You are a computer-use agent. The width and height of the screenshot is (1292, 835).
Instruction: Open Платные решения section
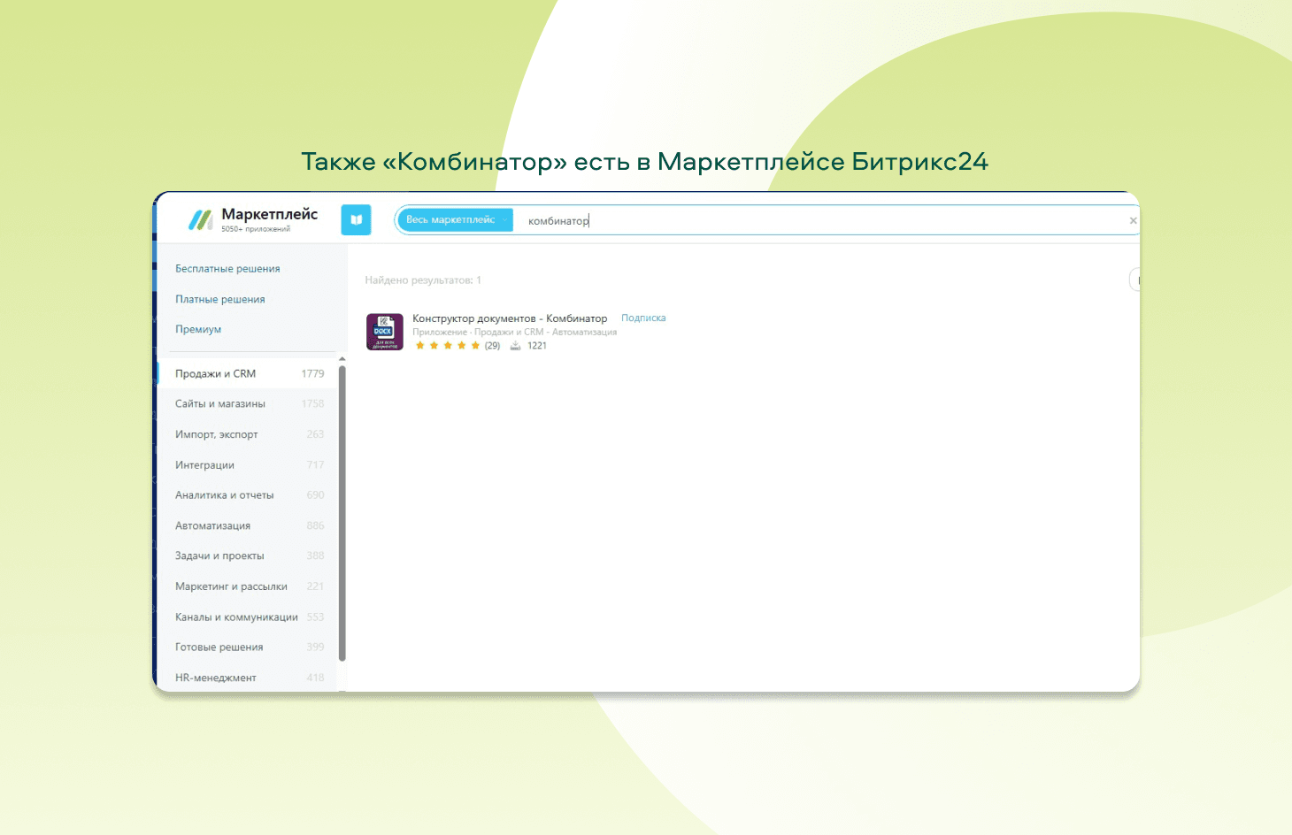[220, 299]
